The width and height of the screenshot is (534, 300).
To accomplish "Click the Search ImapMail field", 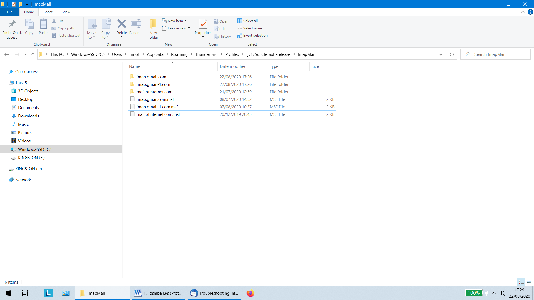I will (x=495, y=54).
